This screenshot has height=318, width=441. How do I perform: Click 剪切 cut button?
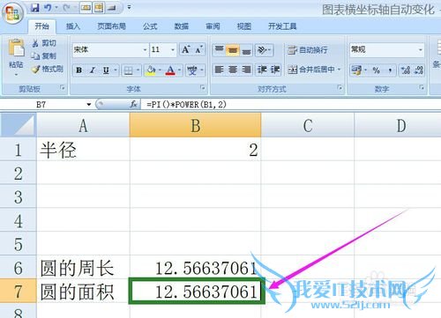[44, 43]
